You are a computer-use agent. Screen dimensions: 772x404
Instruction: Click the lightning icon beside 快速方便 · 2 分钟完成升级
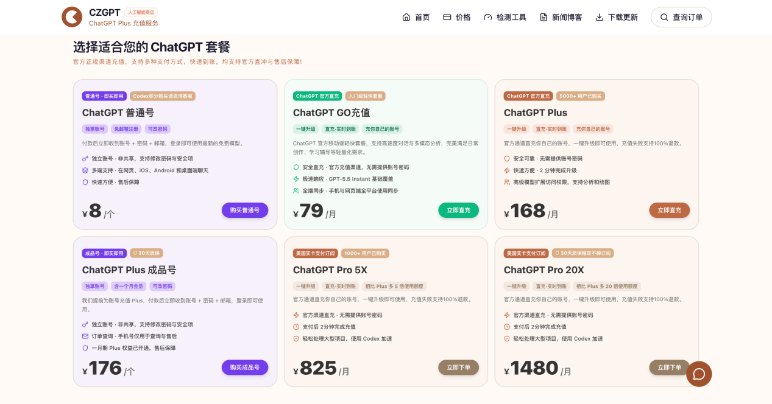(x=507, y=170)
